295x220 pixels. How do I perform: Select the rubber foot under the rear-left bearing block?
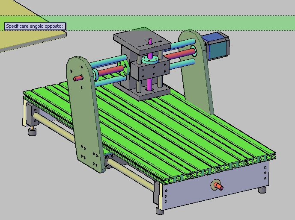pos(32,132)
